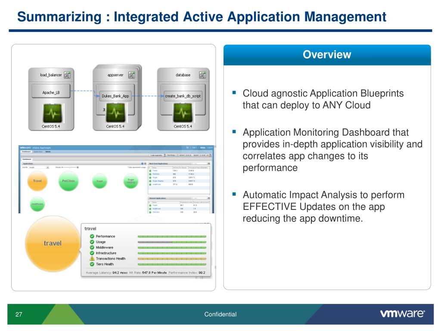Select the top navigation Dashboard tab
The width and height of the screenshot is (441, 331).
[26, 152]
